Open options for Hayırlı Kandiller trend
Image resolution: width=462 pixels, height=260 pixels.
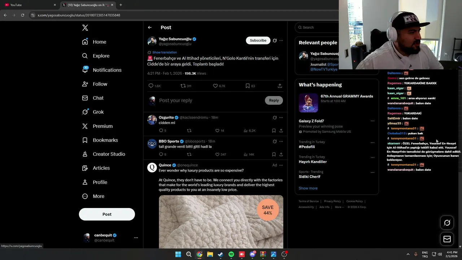pyautogui.click(x=372, y=157)
